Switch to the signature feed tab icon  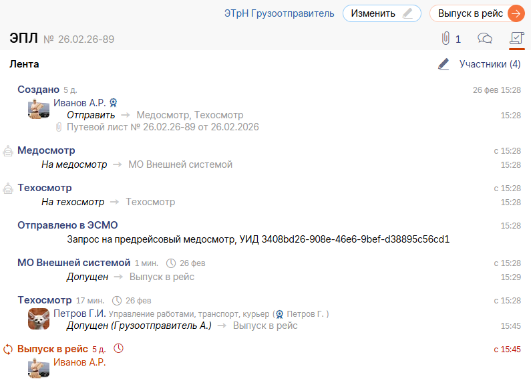pos(516,39)
